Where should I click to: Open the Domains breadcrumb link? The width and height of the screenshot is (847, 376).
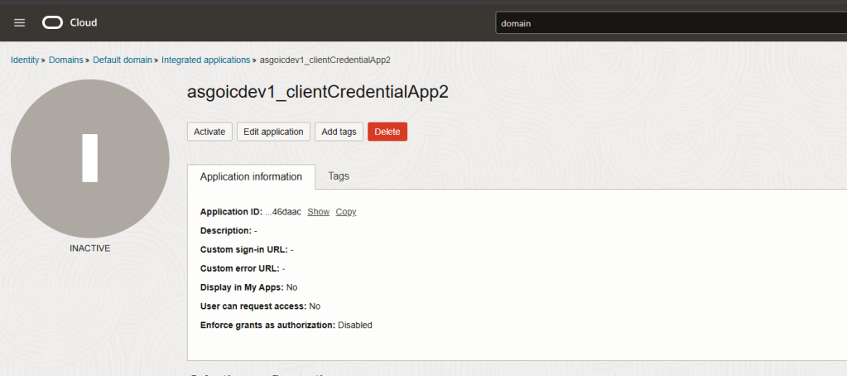(65, 60)
